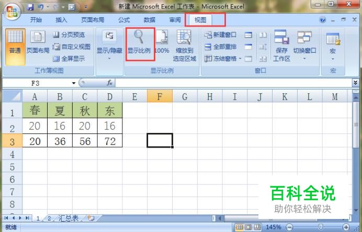Select column M header
Viewport: 362px width, 232px height.
(335, 96)
